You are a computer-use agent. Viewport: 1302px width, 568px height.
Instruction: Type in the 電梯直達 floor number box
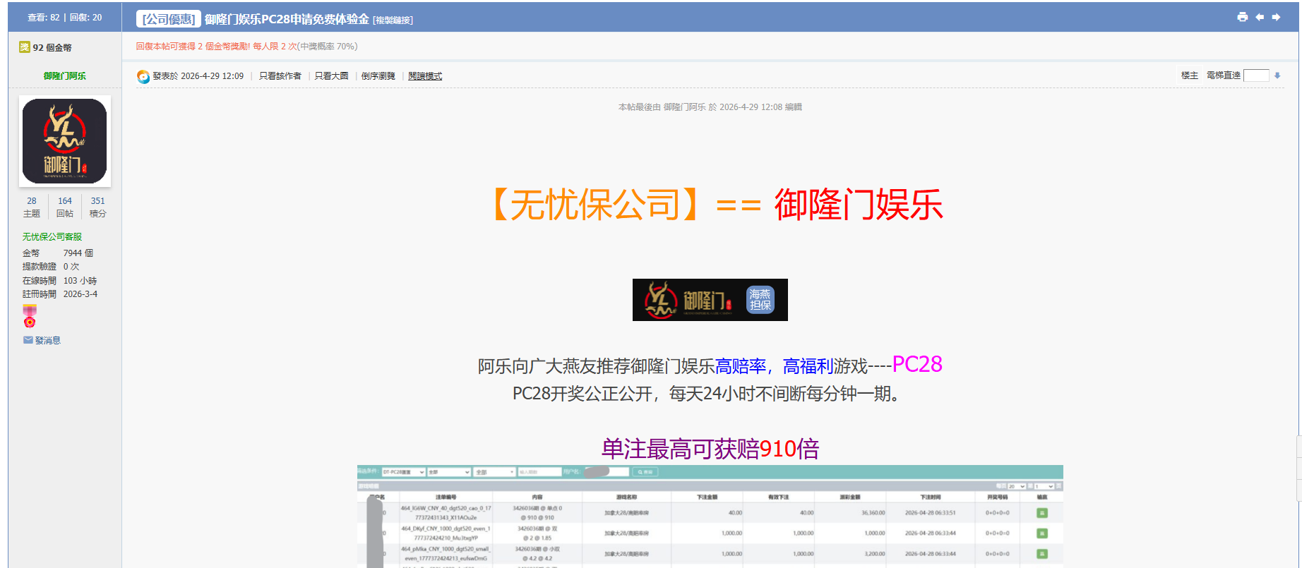(x=1256, y=75)
